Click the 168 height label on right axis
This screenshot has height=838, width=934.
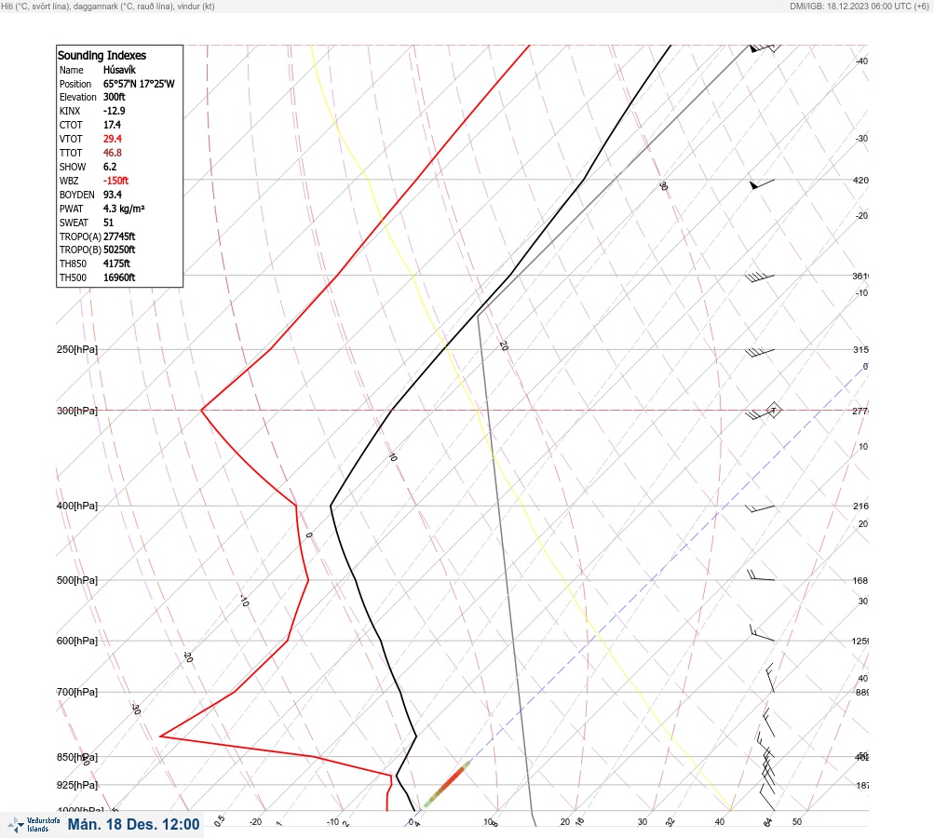(860, 581)
